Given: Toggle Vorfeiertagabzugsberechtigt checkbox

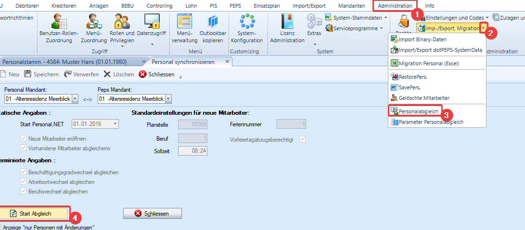Looking at the screenshot, I should (x=303, y=139).
